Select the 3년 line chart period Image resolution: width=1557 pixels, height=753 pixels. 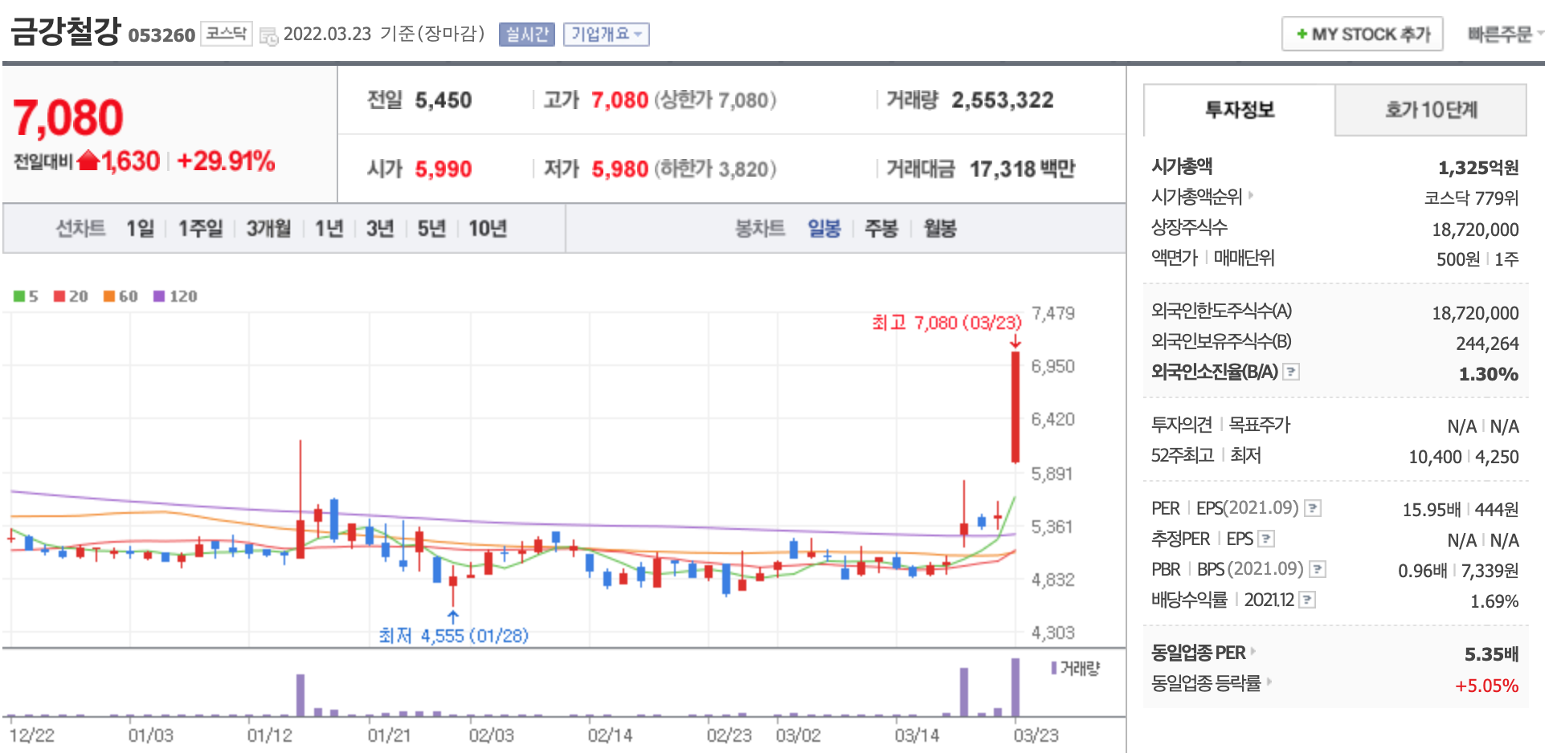[380, 229]
